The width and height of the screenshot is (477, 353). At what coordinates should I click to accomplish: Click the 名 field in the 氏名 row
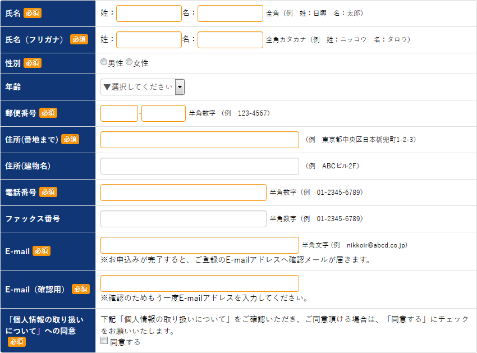tap(230, 13)
